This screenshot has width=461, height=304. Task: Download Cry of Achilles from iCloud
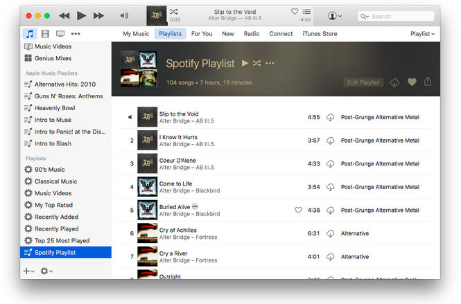coord(330,233)
